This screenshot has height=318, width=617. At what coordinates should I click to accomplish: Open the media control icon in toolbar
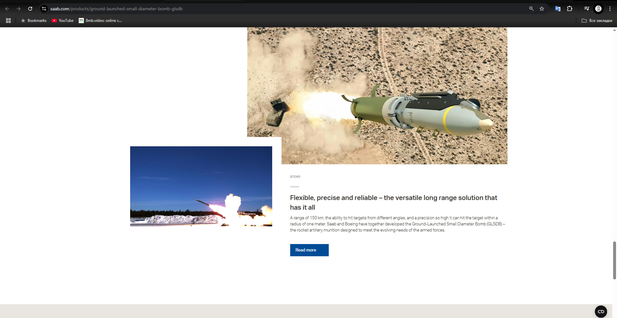tap(586, 9)
